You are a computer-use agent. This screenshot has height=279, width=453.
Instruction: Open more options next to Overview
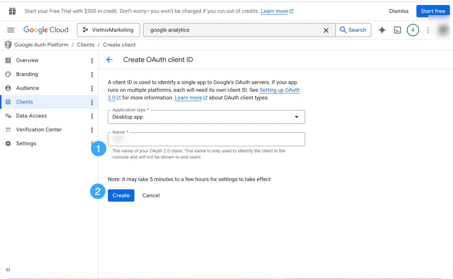pos(92,61)
